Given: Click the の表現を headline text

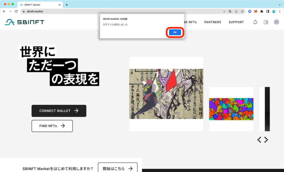Looking at the screenshot, I should coord(74,79).
